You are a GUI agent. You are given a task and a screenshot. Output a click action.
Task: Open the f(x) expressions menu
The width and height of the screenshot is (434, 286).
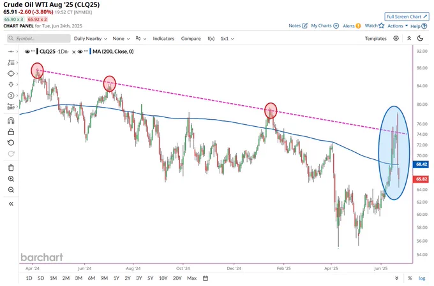pos(211,39)
